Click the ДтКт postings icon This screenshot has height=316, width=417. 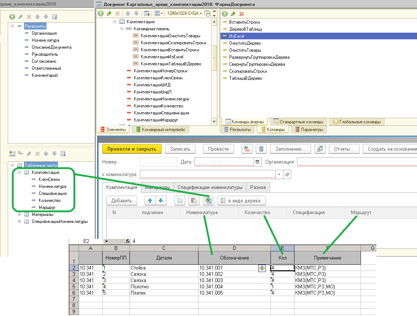click(x=247, y=149)
